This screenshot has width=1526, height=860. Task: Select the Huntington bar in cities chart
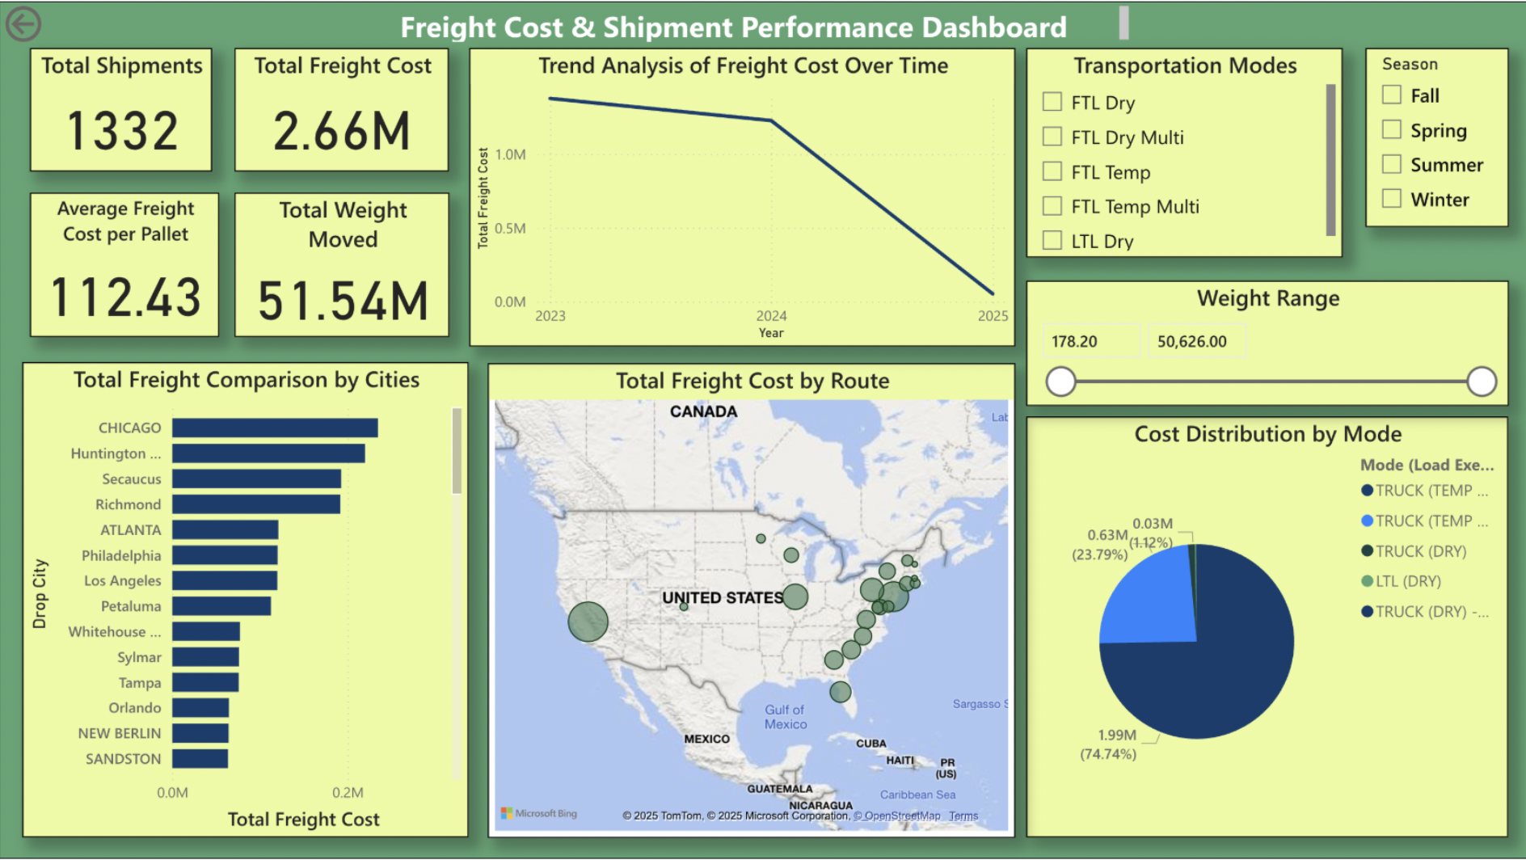coord(268,453)
